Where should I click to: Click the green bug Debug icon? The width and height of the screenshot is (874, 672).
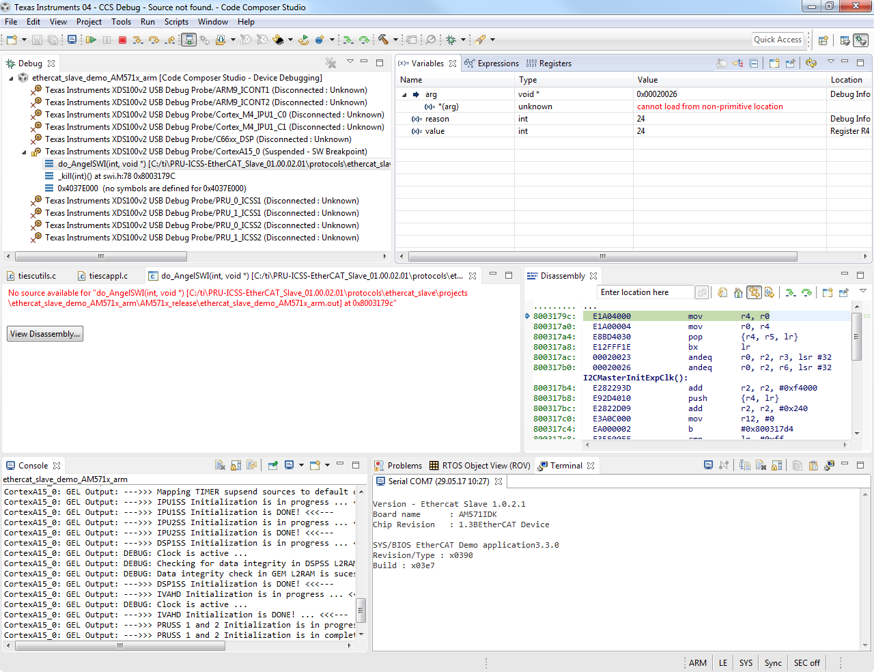(451, 40)
